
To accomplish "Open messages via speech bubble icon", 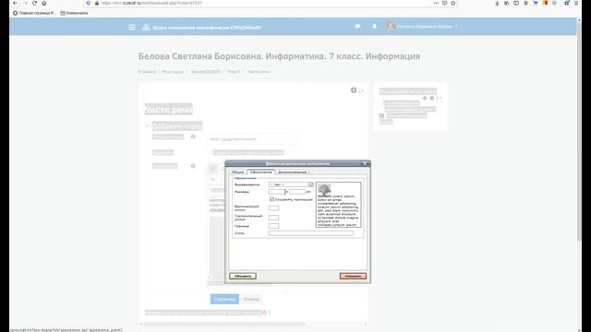I will pos(357,27).
